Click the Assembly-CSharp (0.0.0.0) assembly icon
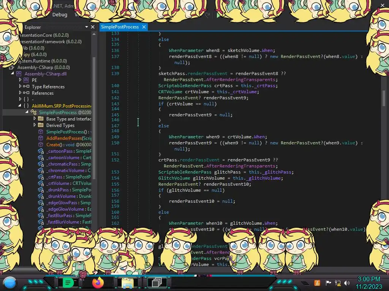The width and height of the screenshot is (389, 291). [x=11, y=67]
